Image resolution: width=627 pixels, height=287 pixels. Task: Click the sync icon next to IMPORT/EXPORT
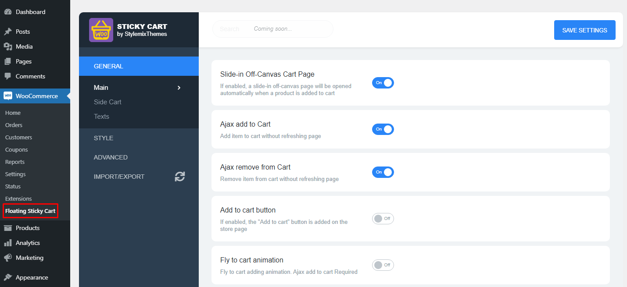click(179, 176)
